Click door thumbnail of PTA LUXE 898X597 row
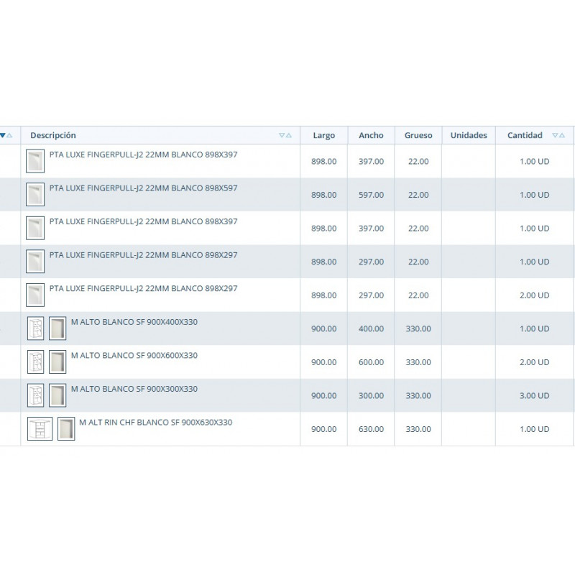The width and height of the screenshot is (575, 575). pyautogui.click(x=34, y=195)
